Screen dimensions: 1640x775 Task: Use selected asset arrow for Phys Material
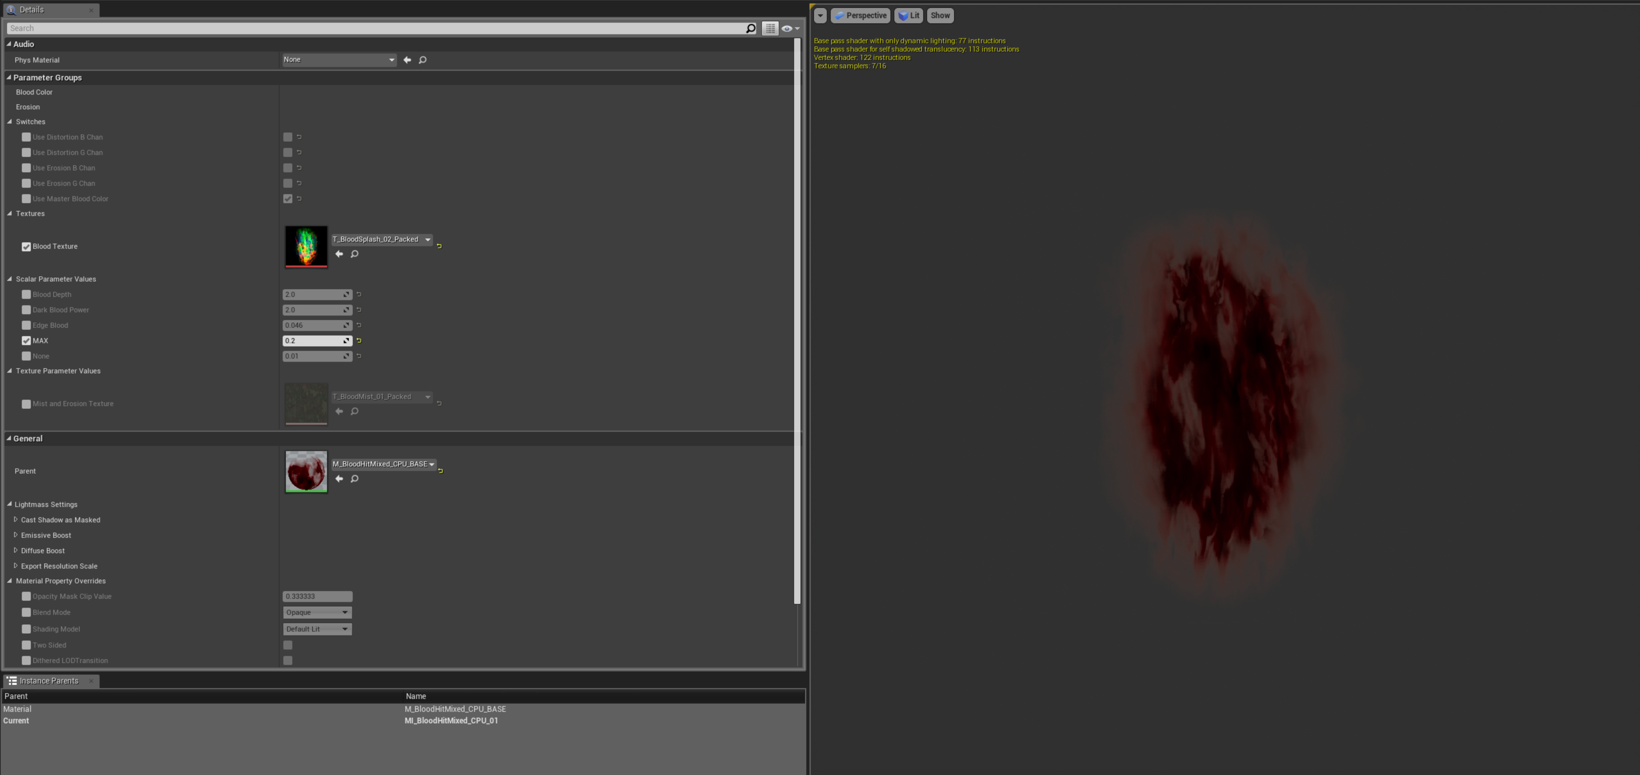(x=407, y=60)
